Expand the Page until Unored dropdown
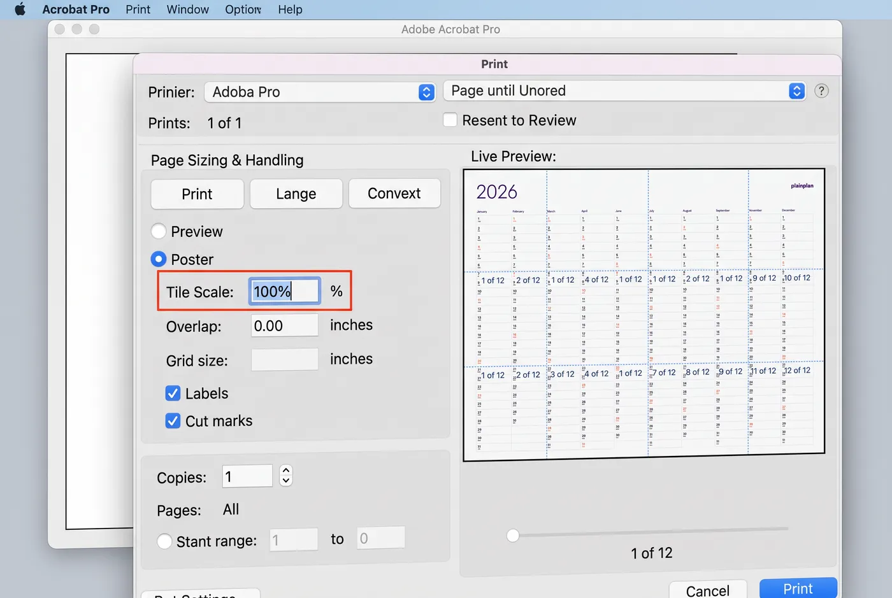892x598 pixels. pos(624,91)
